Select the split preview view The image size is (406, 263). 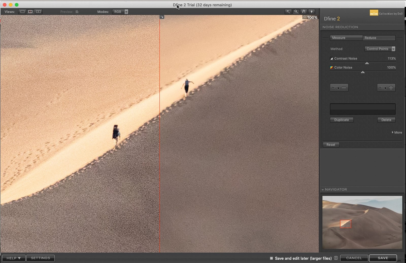30,12
